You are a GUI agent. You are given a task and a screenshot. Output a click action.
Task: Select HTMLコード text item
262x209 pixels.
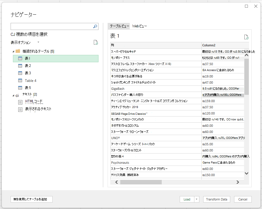click(x=34, y=101)
